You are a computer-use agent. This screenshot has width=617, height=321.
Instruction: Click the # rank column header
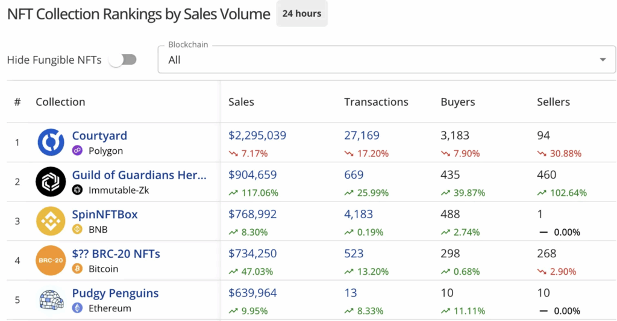(17, 102)
